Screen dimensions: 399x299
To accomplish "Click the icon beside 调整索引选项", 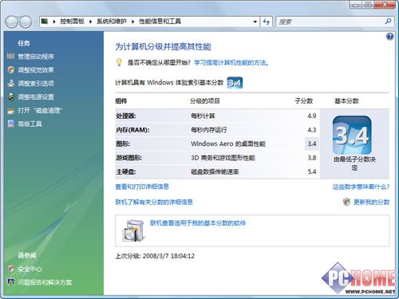I will (11, 83).
